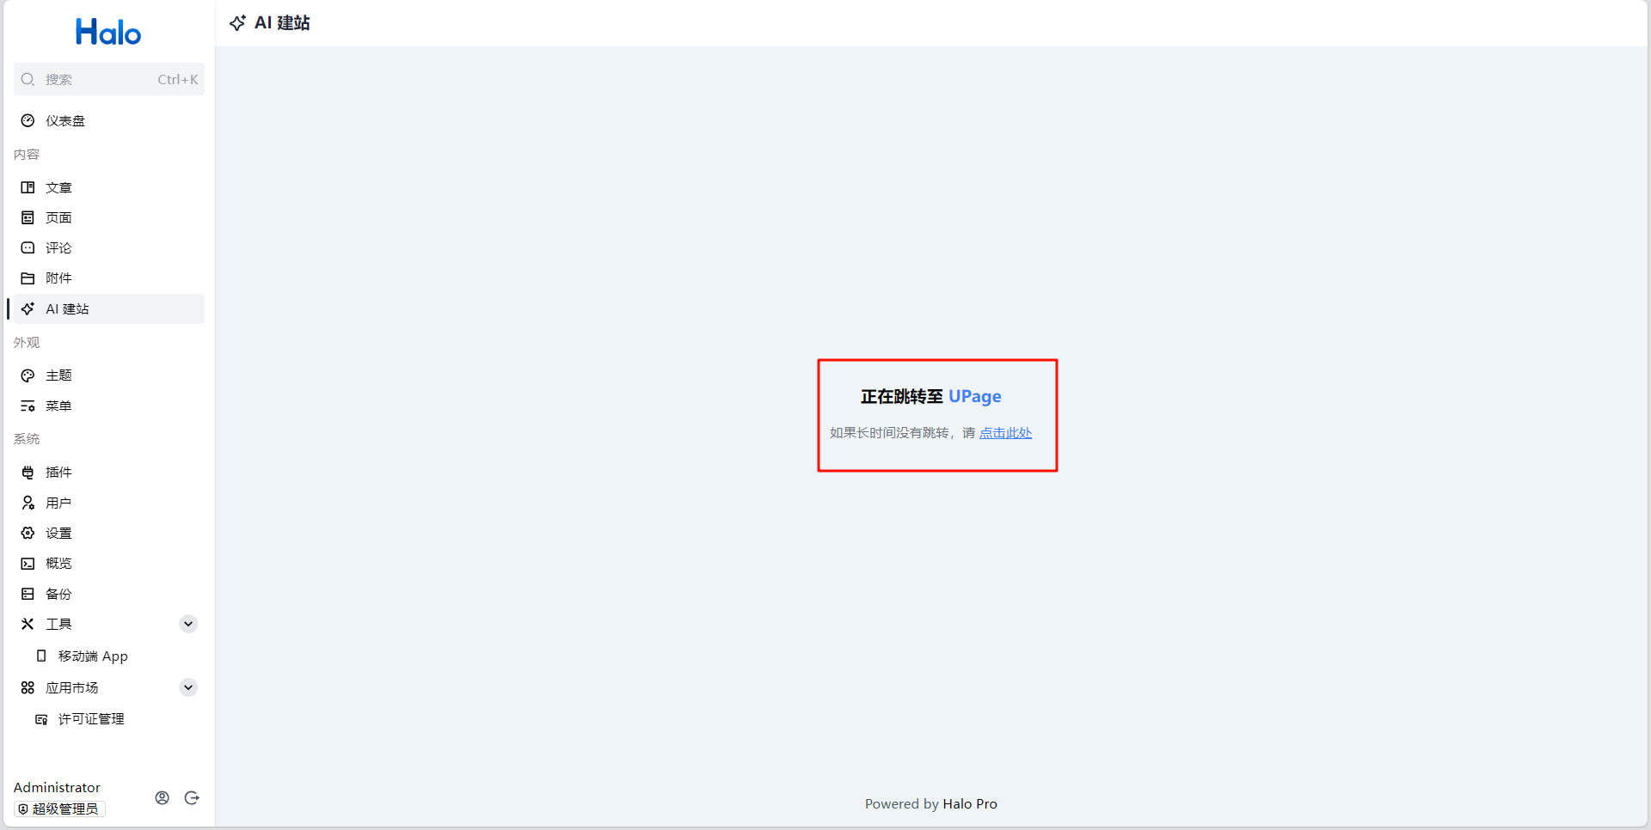Image resolution: width=1651 pixels, height=830 pixels.
Task: Click the 移动端 App phone icon
Action: (x=41, y=656)
